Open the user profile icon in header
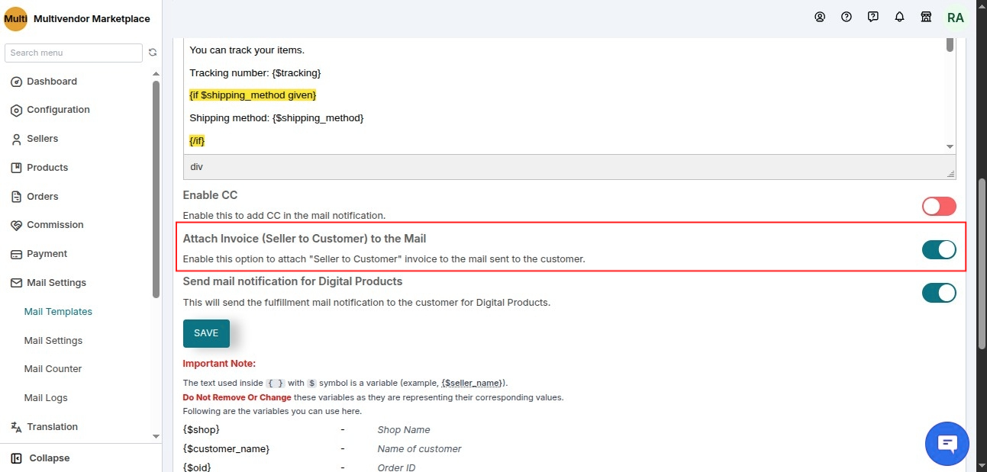This screenshot has height=472, width=987. [820, 17]
